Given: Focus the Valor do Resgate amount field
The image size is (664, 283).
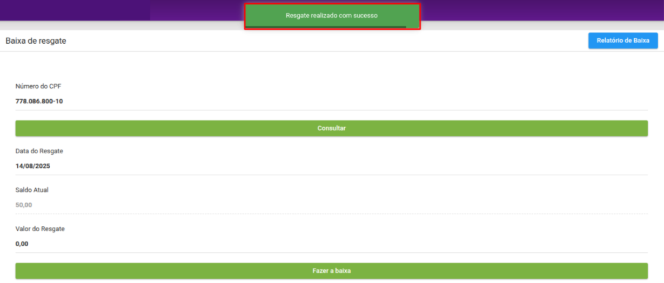Looking at the screenshot, I should [331, 244].
